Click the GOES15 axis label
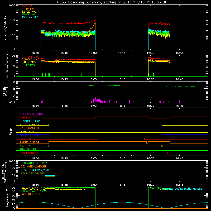 tap(4, 92)
